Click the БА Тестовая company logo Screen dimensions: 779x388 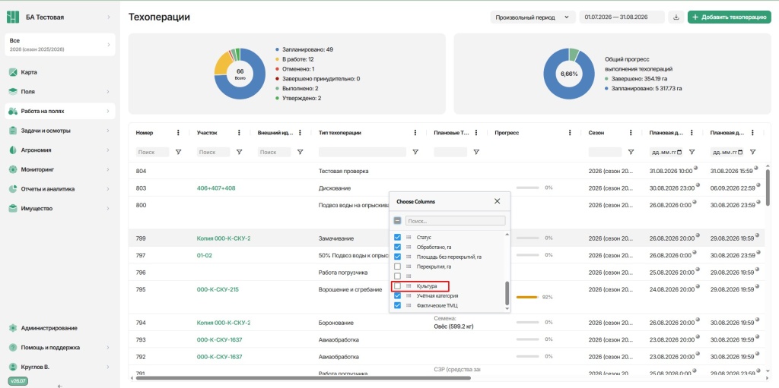click(x=13, y=17)
